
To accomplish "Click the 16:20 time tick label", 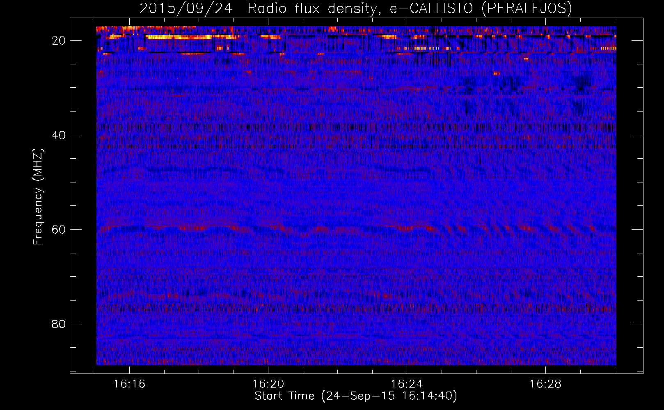I will 268,384.
